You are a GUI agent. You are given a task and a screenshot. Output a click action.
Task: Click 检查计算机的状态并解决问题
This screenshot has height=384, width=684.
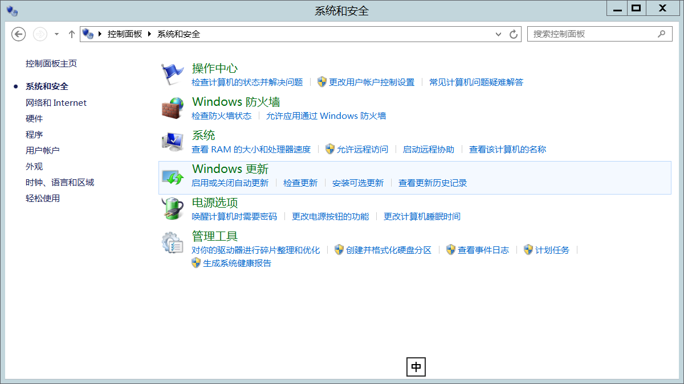[x=247, y=82]
